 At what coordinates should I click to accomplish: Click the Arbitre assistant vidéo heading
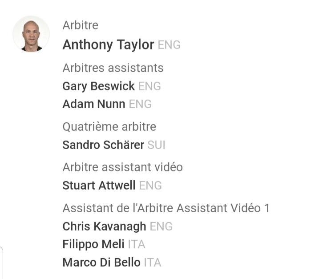tap(122, 167)
